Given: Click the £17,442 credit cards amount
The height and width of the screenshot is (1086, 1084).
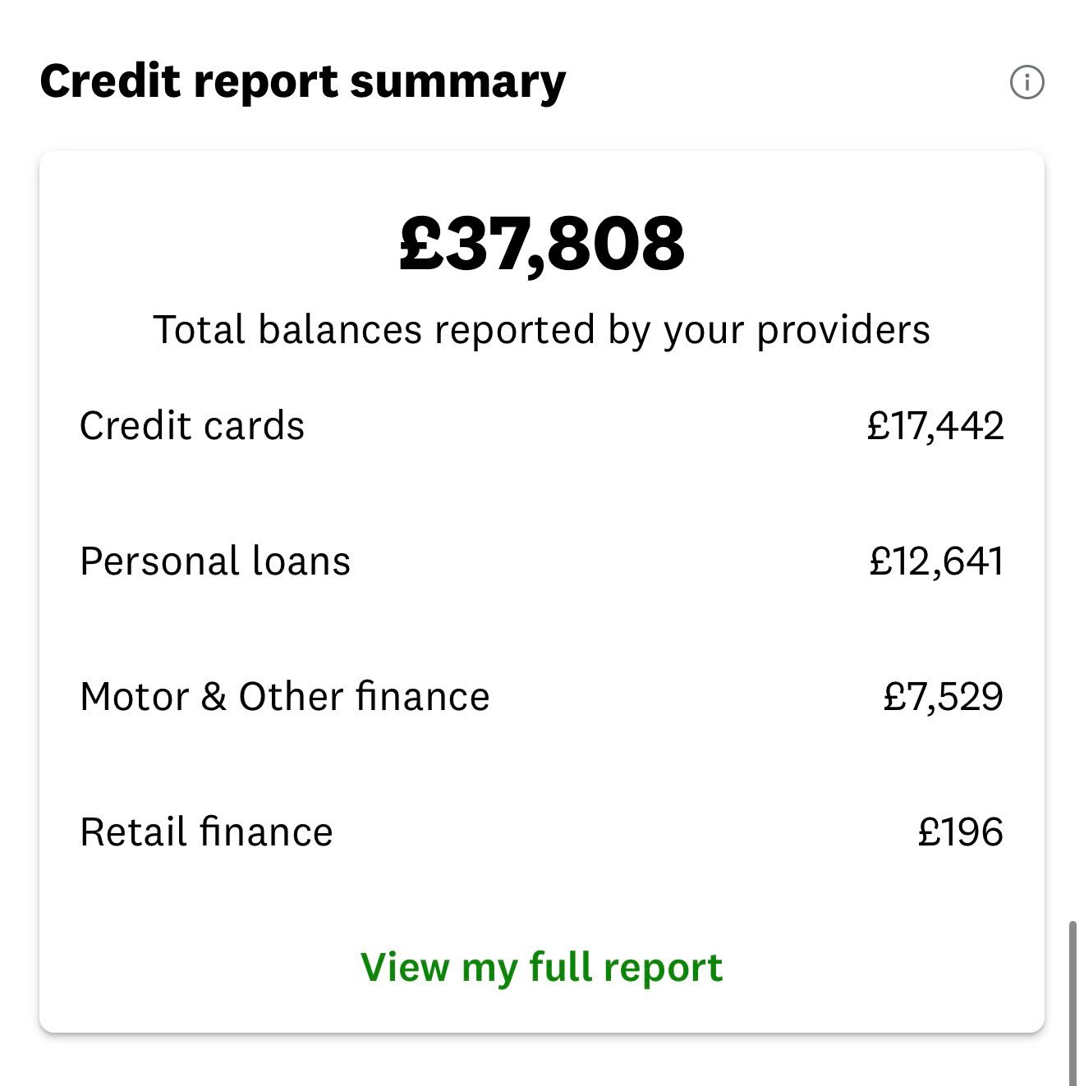Looking at the screenshot, I should coord(935,426).
